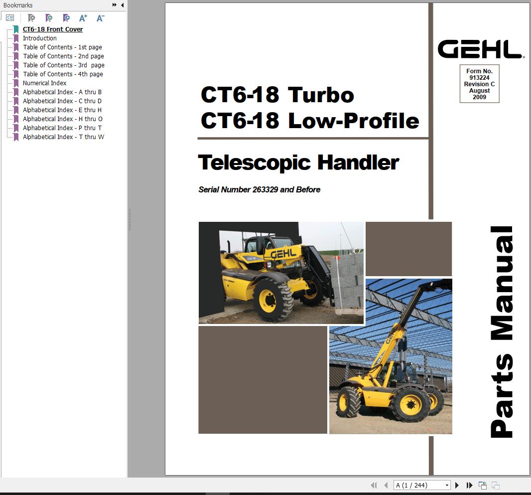Go to the first page
This screenshot has width=531, height=495.
pyautogui.click(x=374, y=485)
